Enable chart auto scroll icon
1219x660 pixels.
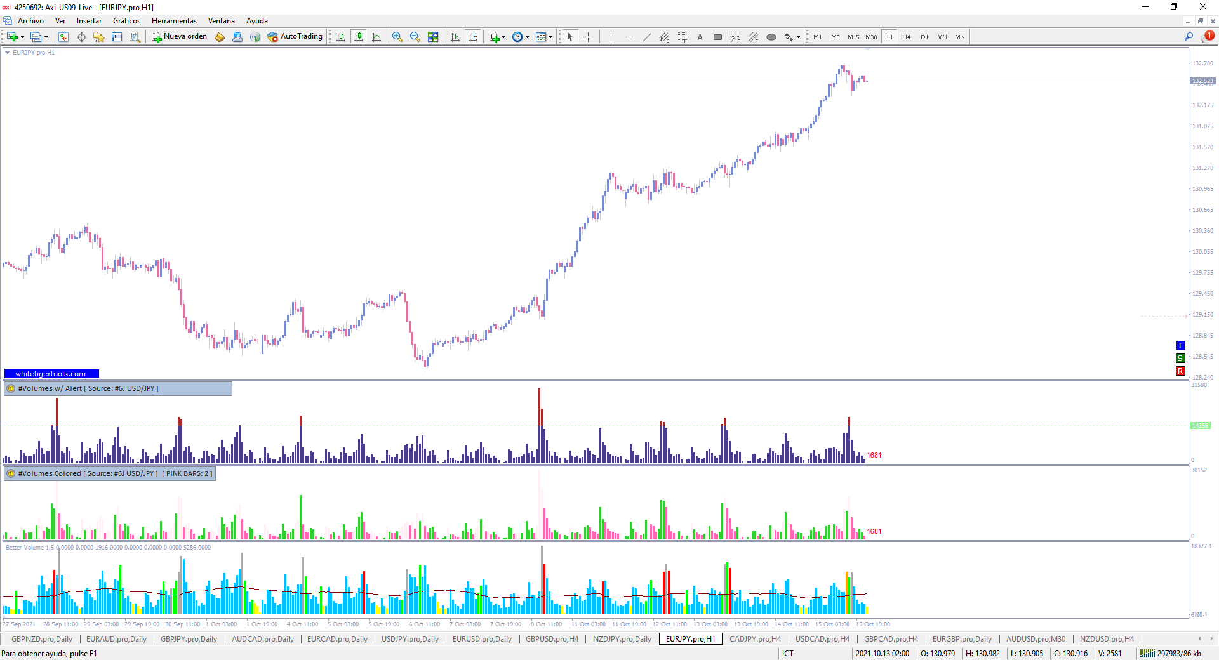455,37
